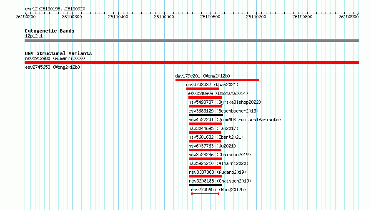Open variant nsv3044695 (Fan2017) label
Image resolution: width=371 pixels, height=210 pixels.
(x=214, y=128)
